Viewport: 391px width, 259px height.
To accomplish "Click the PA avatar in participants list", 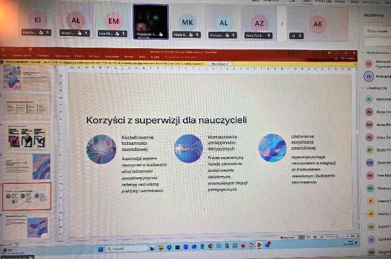I will [x=369, y=76].
